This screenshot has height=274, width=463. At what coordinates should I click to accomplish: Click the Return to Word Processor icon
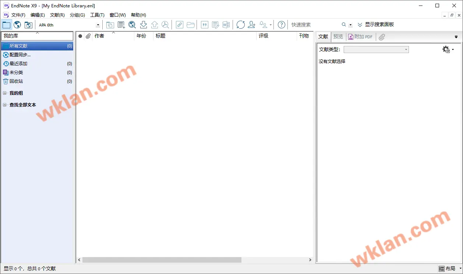pos(226,25)
